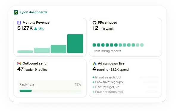Click the Gmail icon beside Outbound sent
180x111 pixels.
tap(19, 64)
